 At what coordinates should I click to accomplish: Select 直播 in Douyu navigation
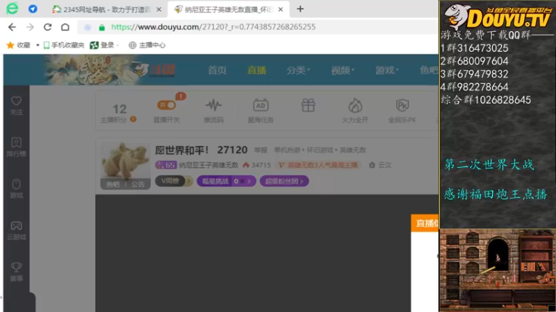(256, 71)
